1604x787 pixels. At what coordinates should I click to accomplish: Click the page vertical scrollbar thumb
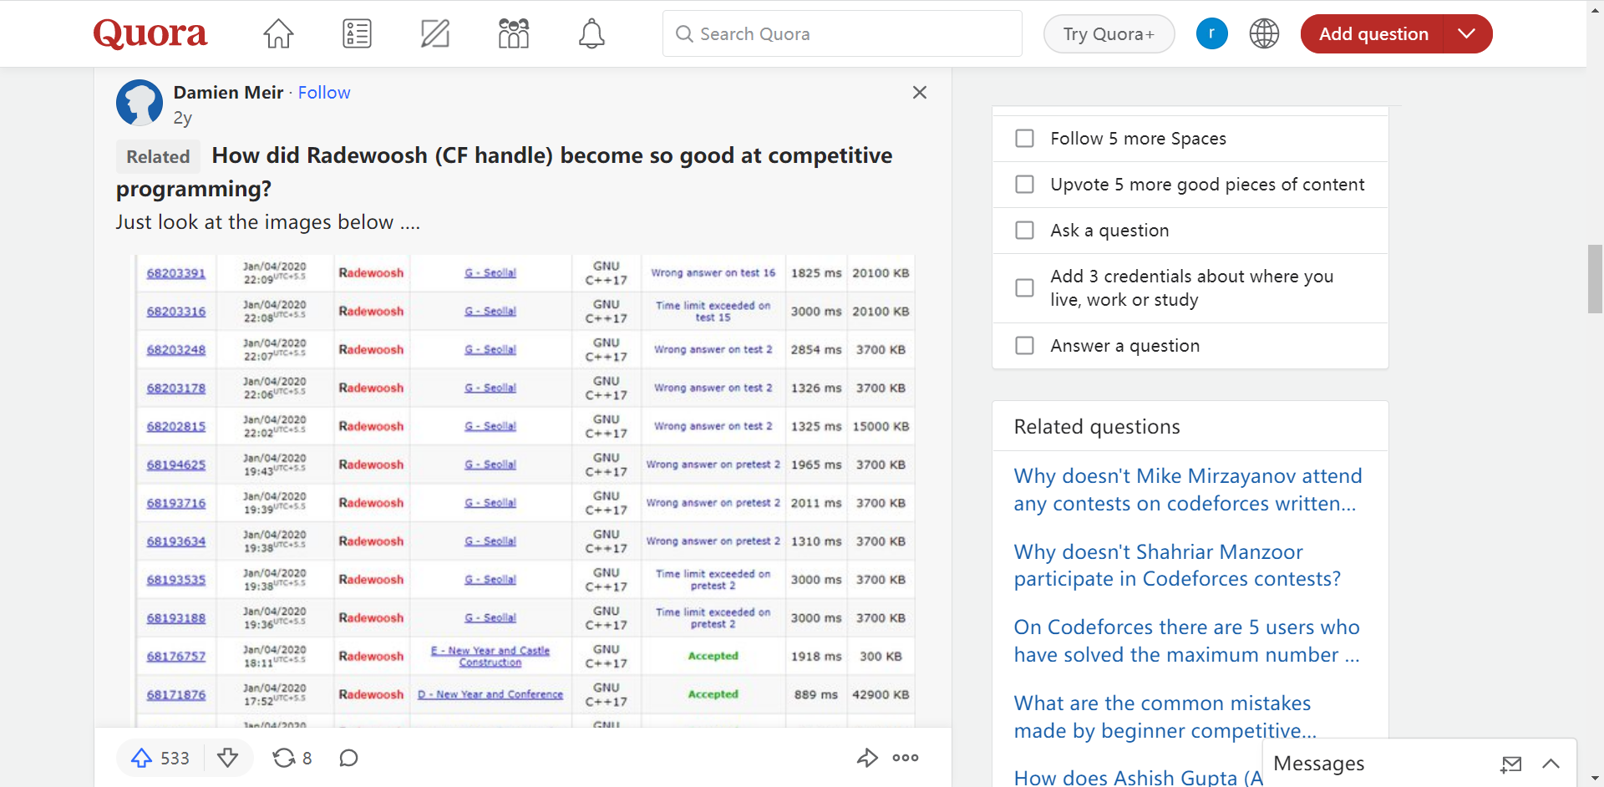pyautogui.click(x=1596, y=279)
